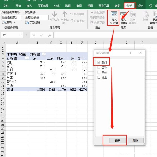Click the total value 1554 under 二店
This screenshot has width=157, height=157.
41,89
